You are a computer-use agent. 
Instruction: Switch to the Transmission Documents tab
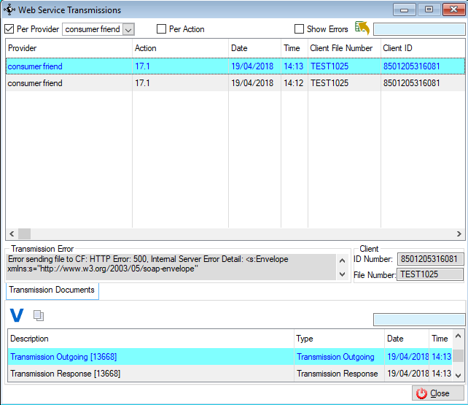[52, 290]
